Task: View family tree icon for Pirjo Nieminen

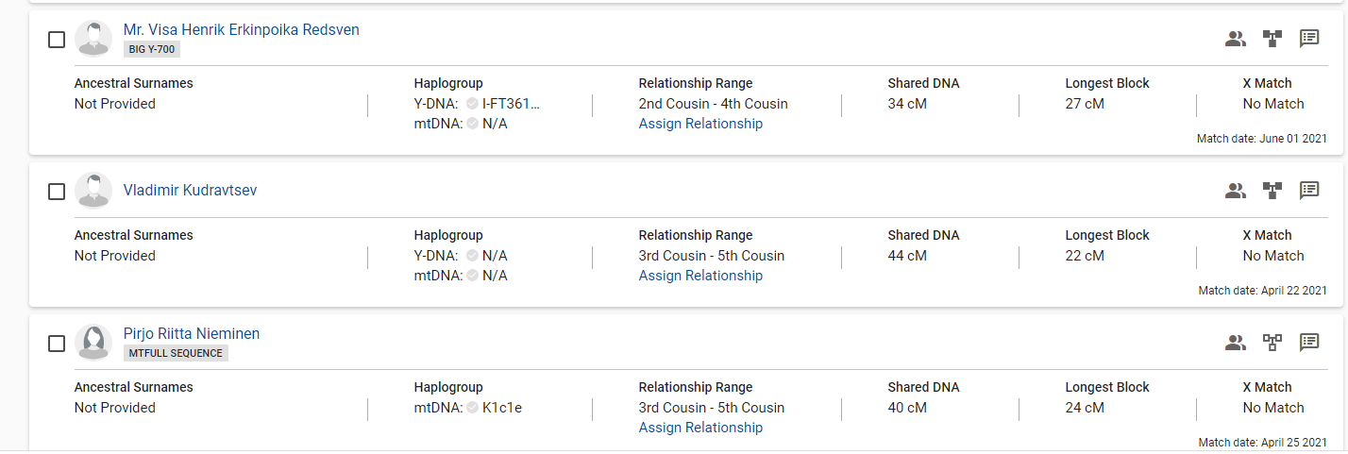Action: (1272, 343)
